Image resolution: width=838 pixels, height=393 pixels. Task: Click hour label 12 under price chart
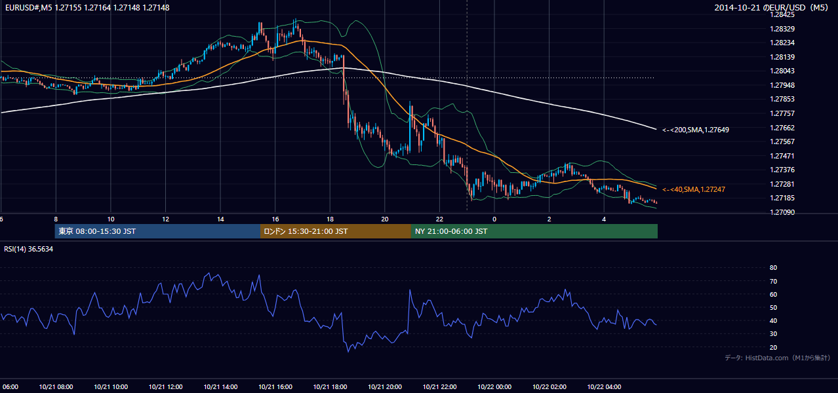point(165,219)
